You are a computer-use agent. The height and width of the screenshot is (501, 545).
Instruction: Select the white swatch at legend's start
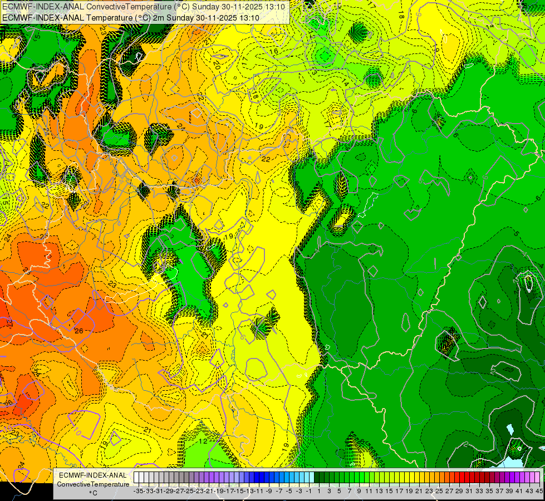point(136,478)
